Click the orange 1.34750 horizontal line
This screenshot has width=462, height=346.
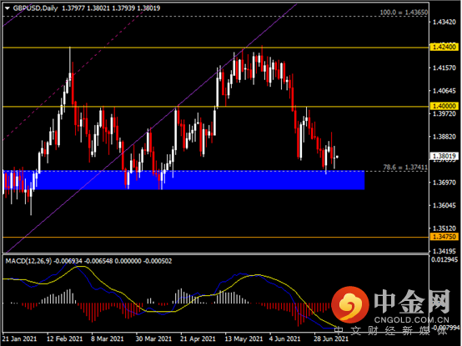(215, 237)
